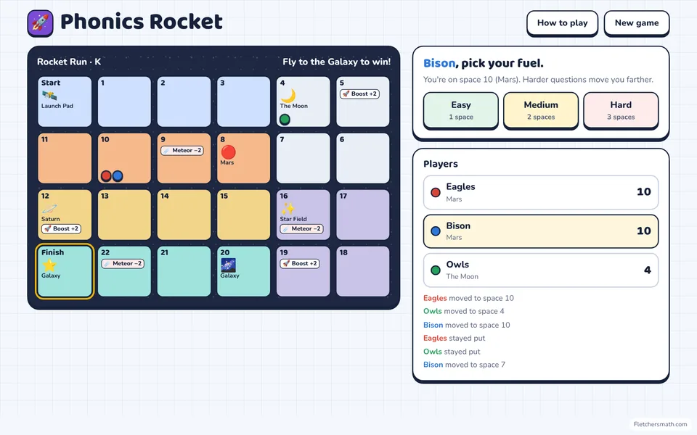697x435 pixels.
Task: Click board space 3
Action: (x=244, y=101)
